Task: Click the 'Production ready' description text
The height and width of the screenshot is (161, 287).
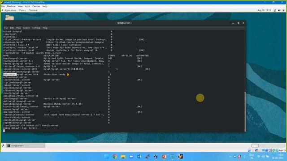Action: tap(54, 75)
